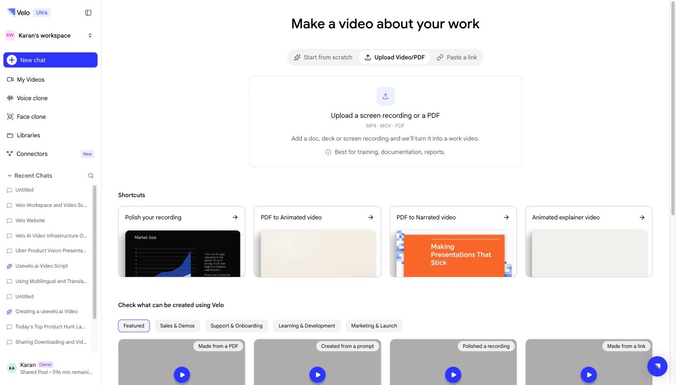Collapse the sidebar panel icon
Screen dimensions: 676x385
[88, 13]
